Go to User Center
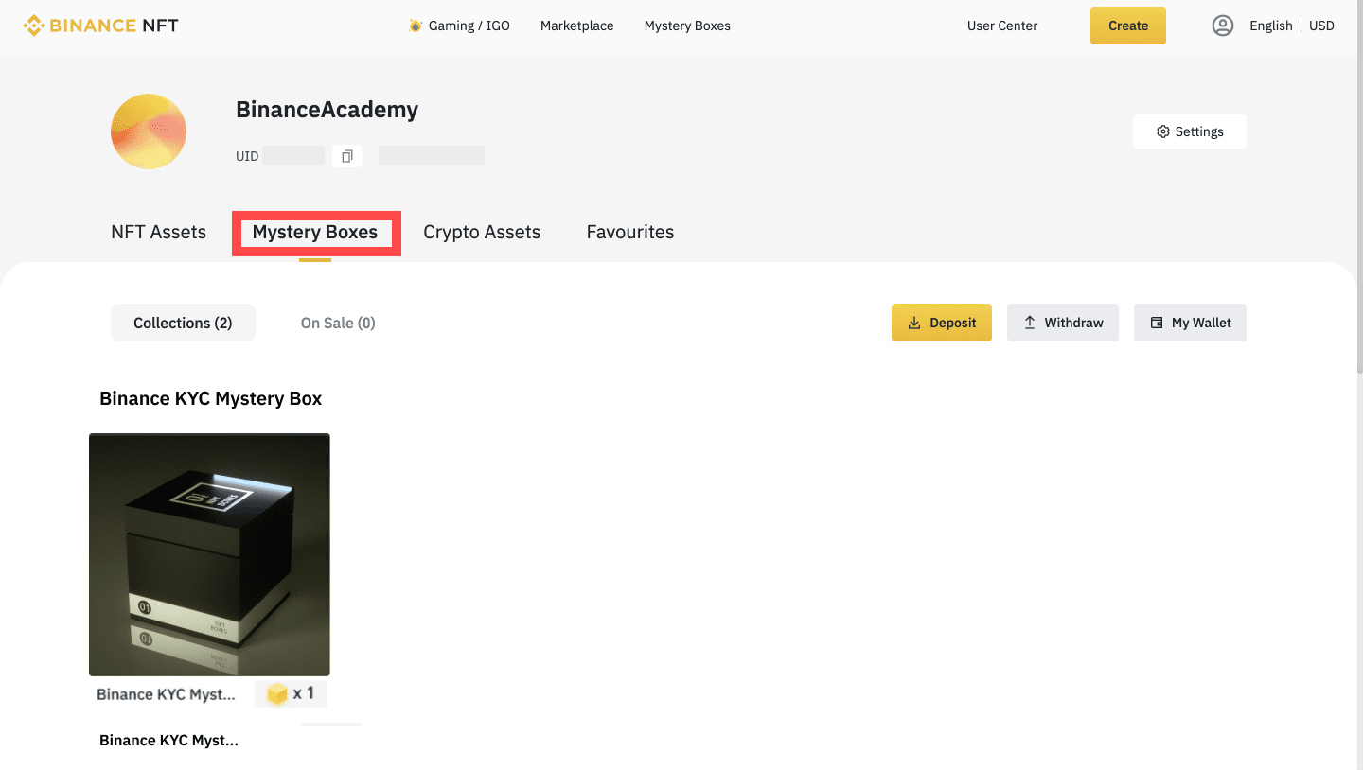 click(1002, 26)
